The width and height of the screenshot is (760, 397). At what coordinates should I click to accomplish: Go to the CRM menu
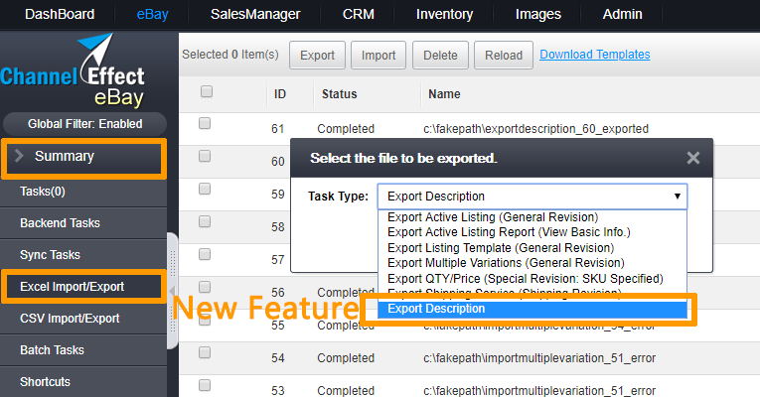[359, 15]
